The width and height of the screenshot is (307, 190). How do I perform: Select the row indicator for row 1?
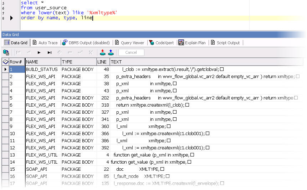point(5,69)
